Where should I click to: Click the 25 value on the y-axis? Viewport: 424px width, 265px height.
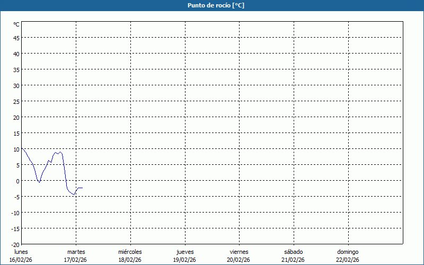(16, 102)
